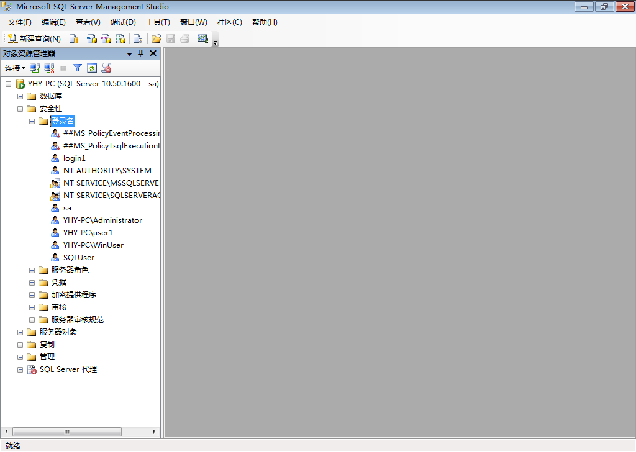Collapse the 安全性 folder
The image size is (636, 452).
(x=20, y=109)
